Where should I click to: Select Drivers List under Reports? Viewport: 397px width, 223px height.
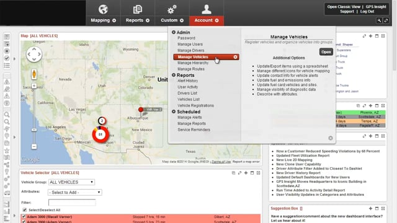pyautogui.click(x=187, y=93)
